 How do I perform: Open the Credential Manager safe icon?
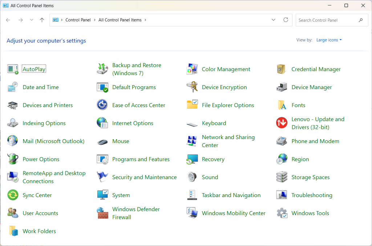(282, 69)
